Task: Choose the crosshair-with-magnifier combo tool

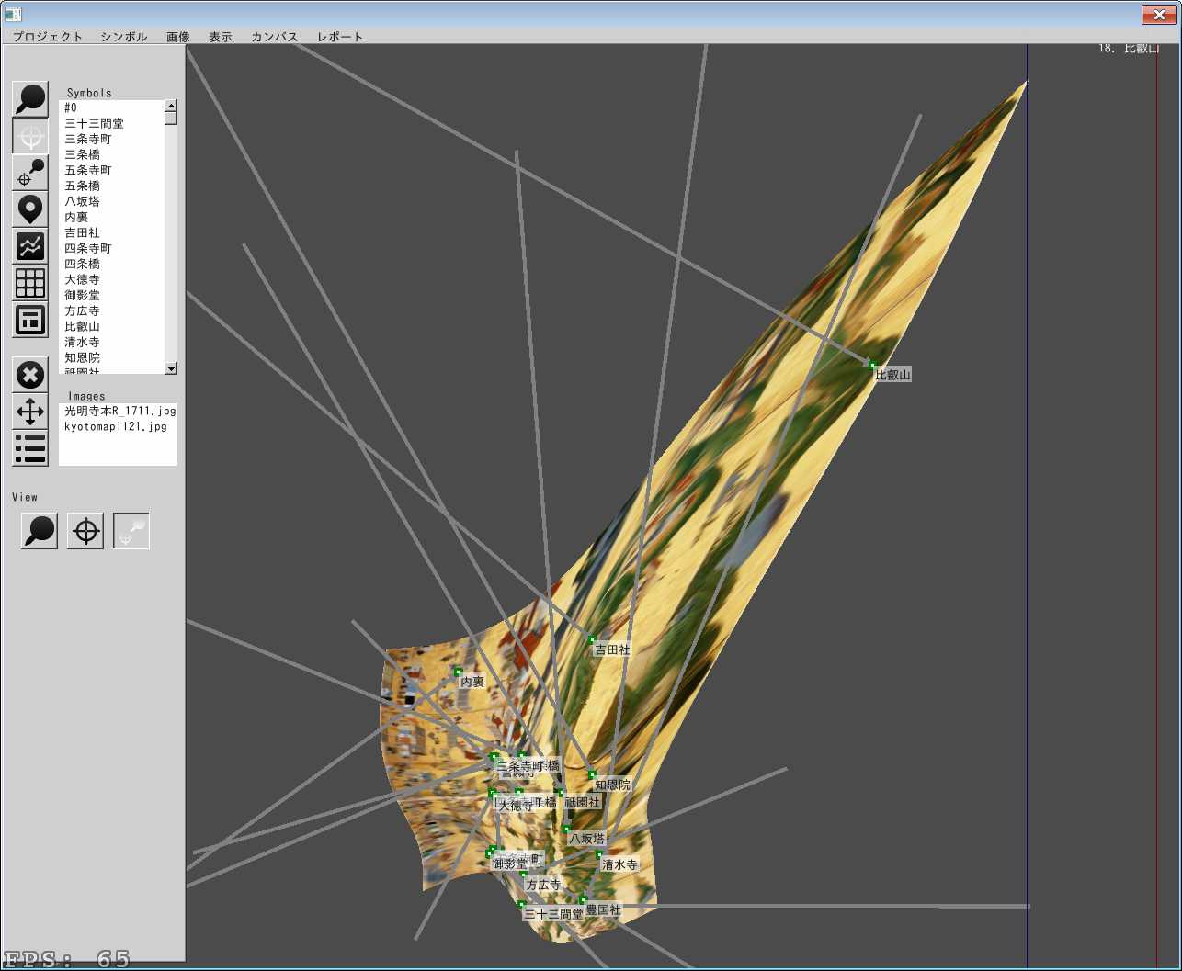Action: [x=30, y=173]
